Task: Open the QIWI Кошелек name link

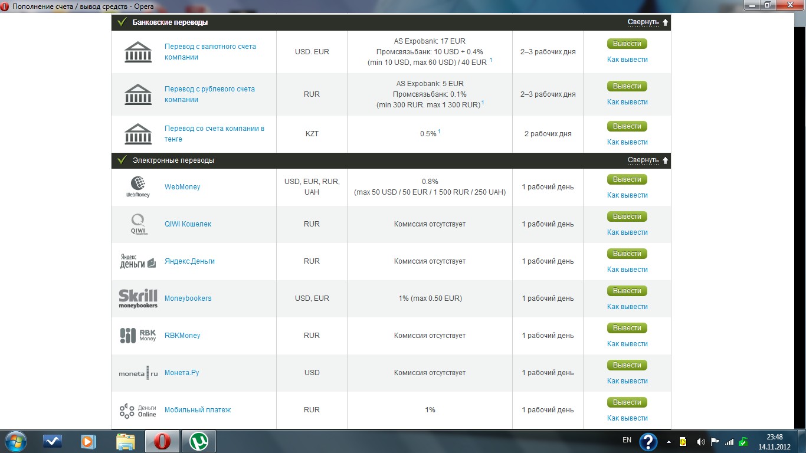Action: [188, 224]
